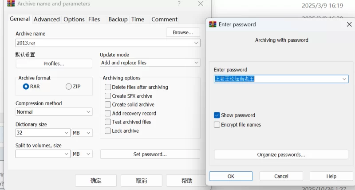Expand the Enter password history dropdown
The width and height of the screenshot is (355, 190).
point(344,79)
